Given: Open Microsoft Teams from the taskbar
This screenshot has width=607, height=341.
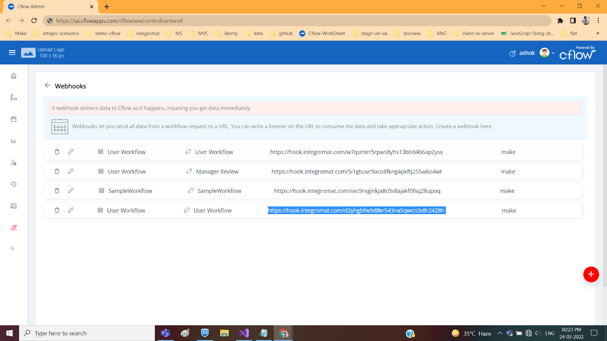Looking at the screenshot, I should pos(165,333).
